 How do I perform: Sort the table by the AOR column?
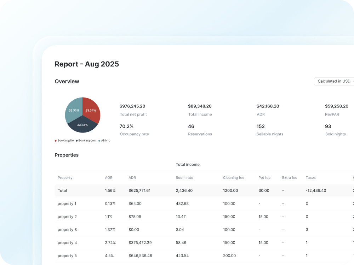(108, 178)
